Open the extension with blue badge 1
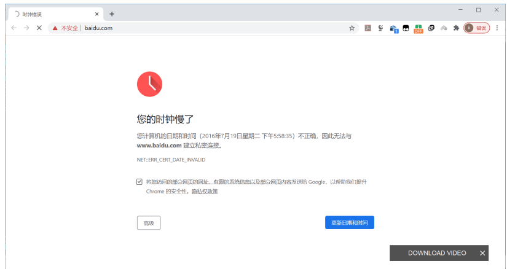The height and width of the screenshot is (269, 507). [393, 29]
